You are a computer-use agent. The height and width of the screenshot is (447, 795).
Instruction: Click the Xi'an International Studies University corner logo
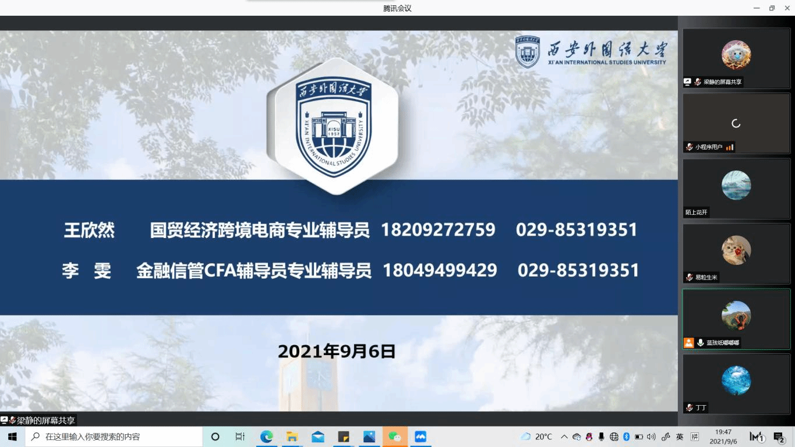click(x=591, y=52)
